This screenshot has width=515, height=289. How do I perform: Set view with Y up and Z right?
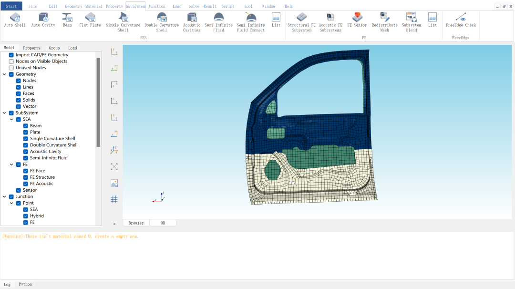click(114, 117)
